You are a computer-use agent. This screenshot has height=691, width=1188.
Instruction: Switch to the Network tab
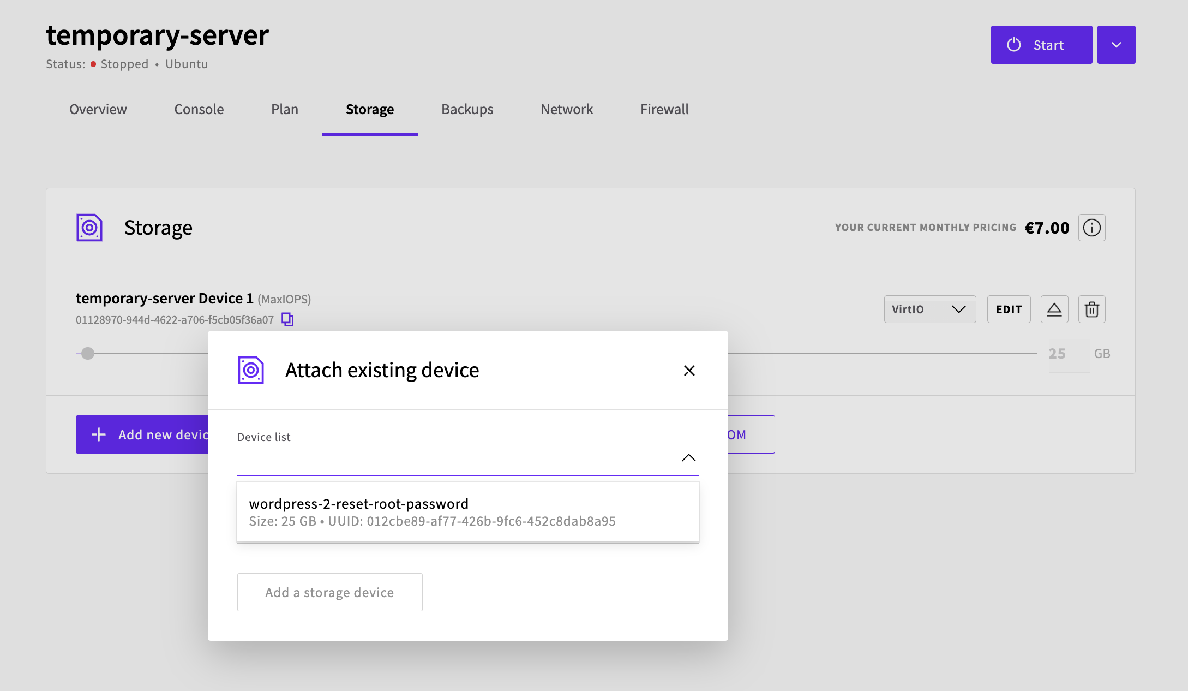pyautogui.click(x=567, y=109)
